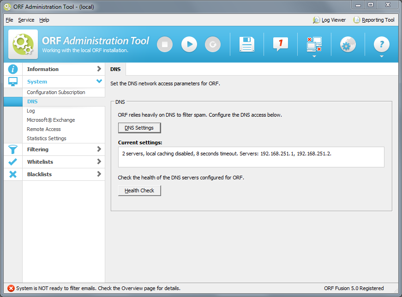Screen dimensions: 402x297
Task: Open Remote Access settings page
Action: pos(43,129)
